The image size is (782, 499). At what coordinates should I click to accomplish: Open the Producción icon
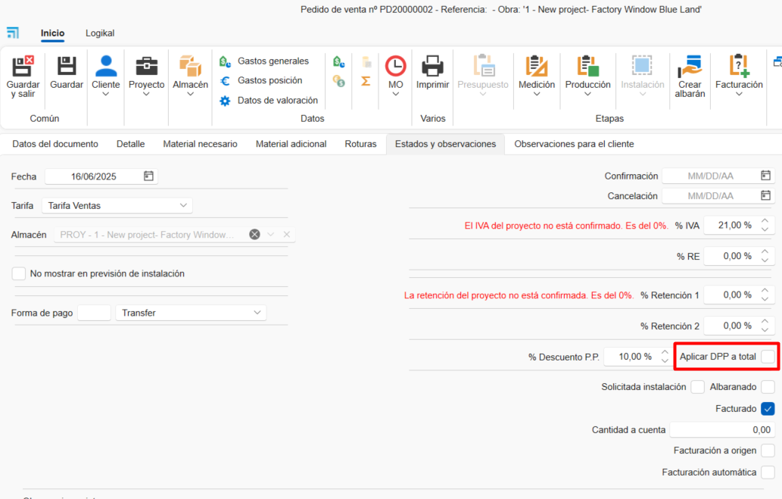tap(587, 66)
